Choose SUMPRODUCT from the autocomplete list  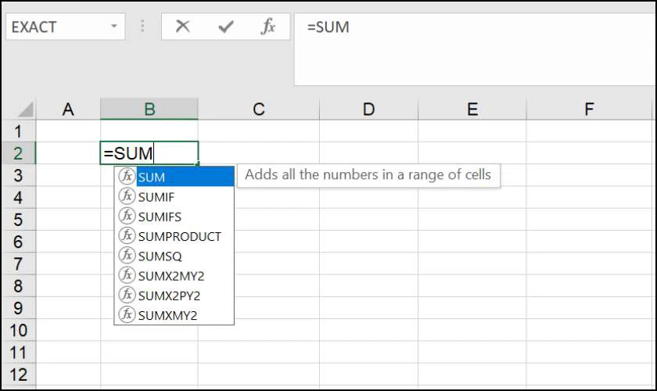tap(174, 236)
